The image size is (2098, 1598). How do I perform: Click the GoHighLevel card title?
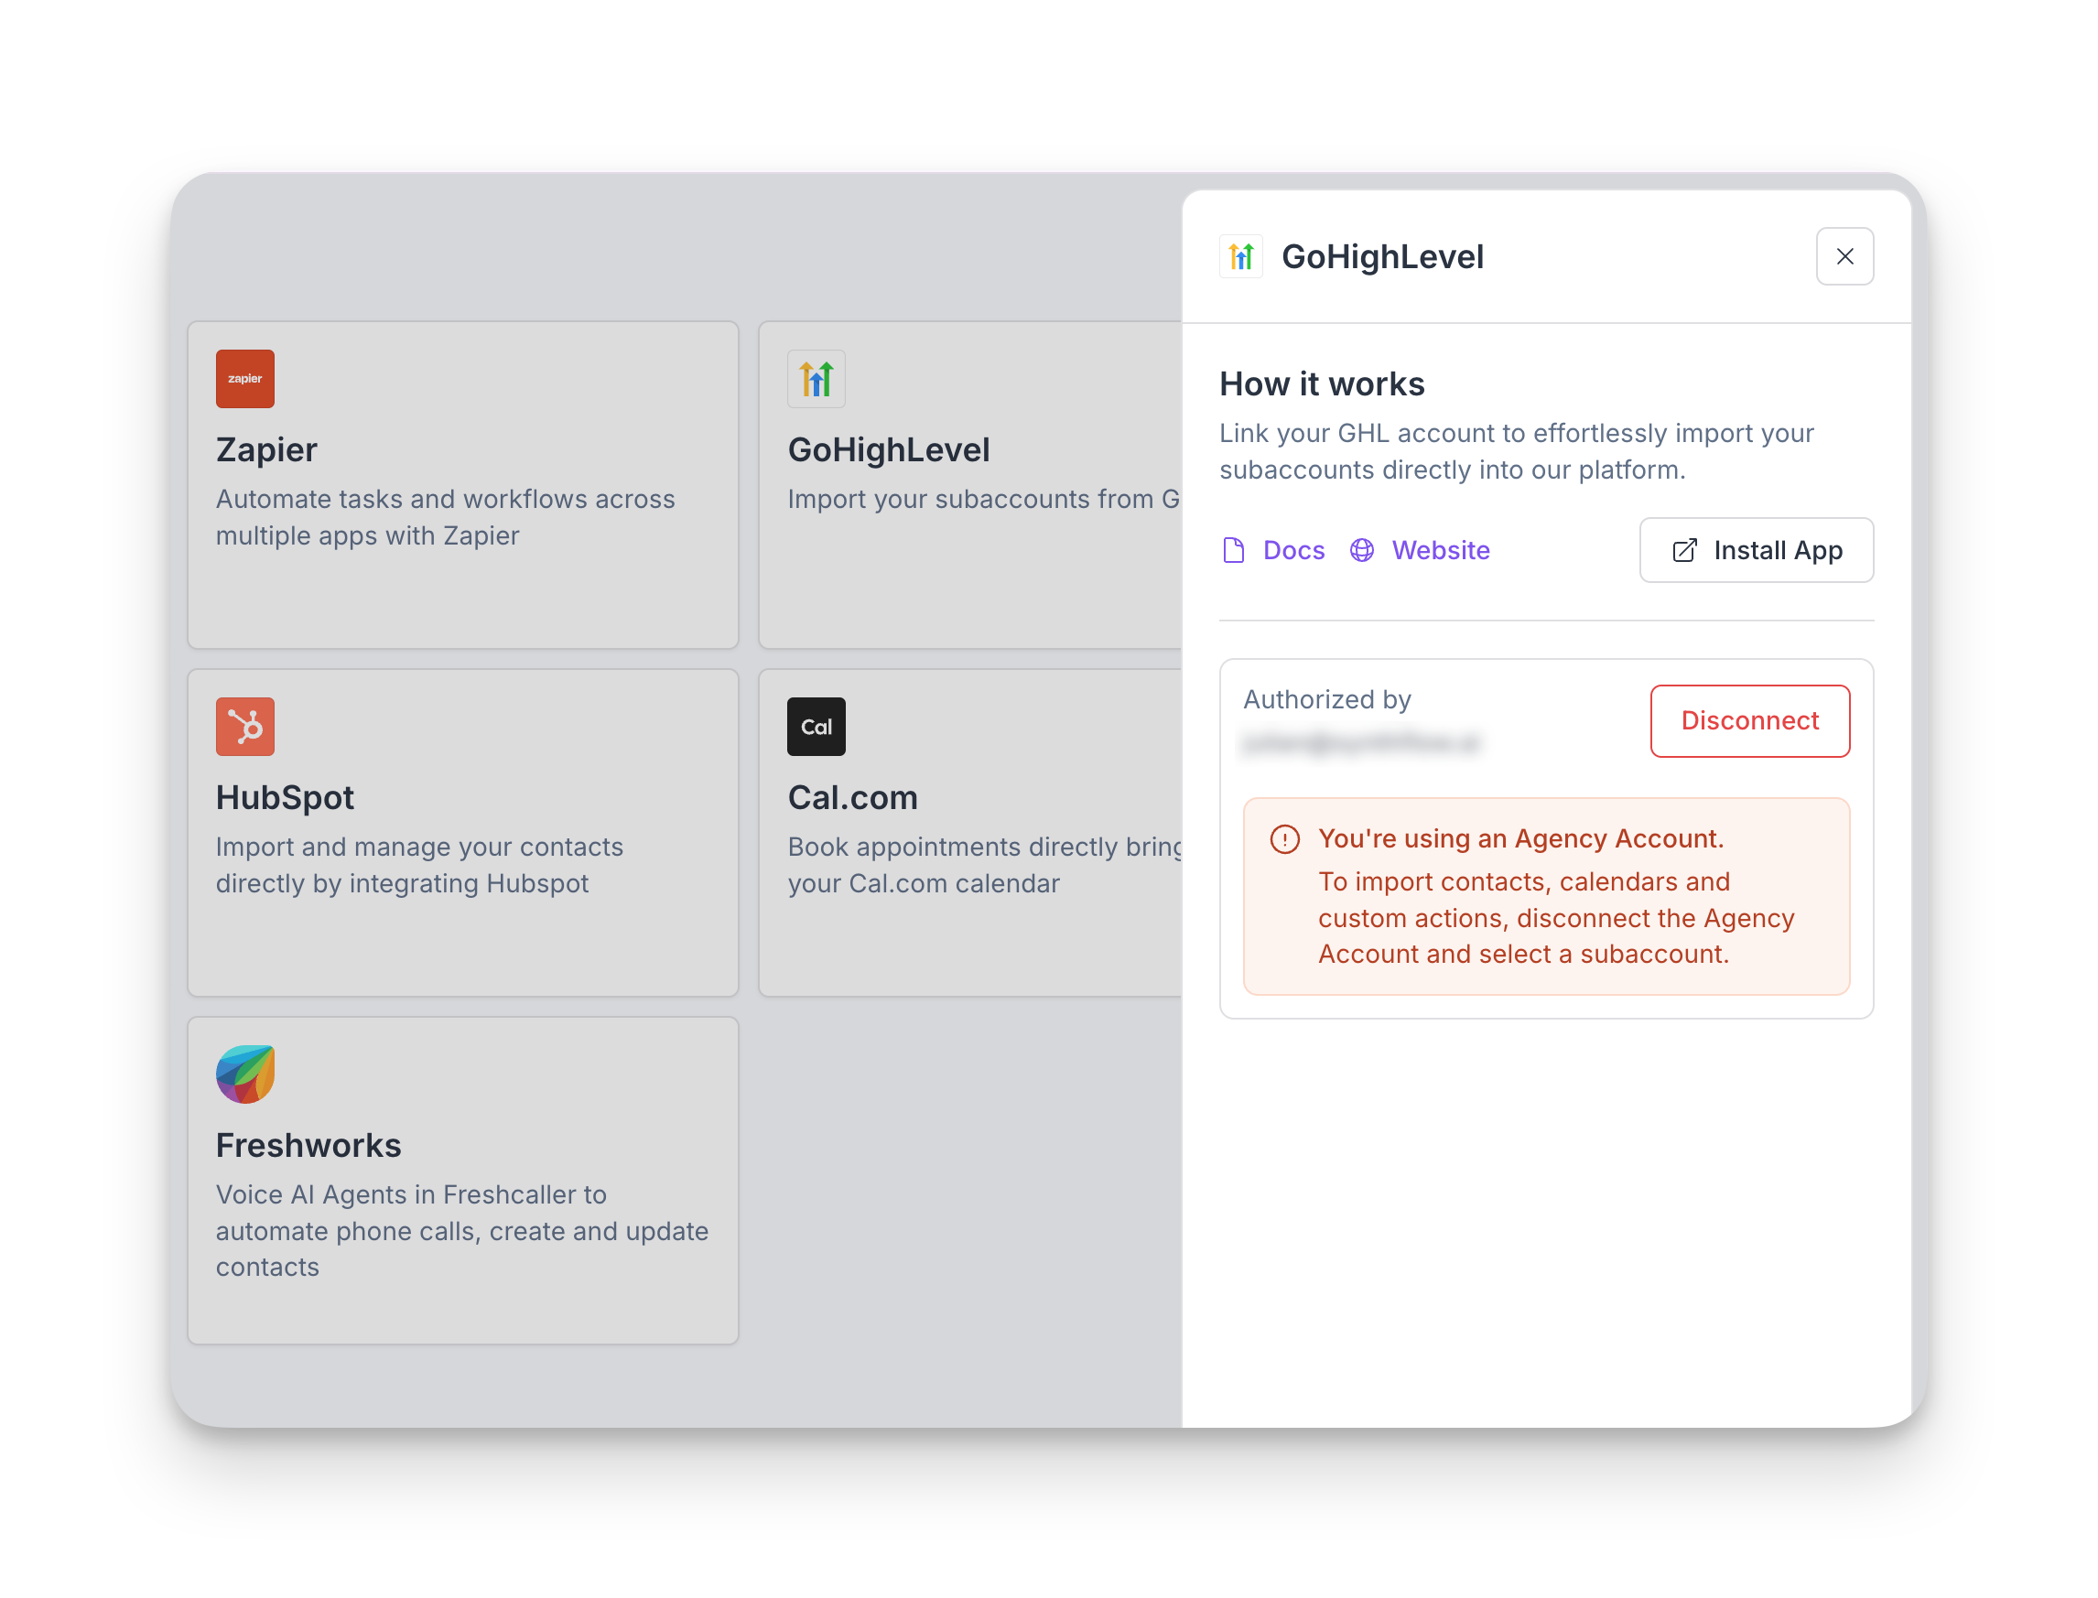click(888, 450)
